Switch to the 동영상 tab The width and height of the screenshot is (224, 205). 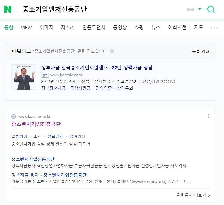pyautogui.click(x=120, y=27)
